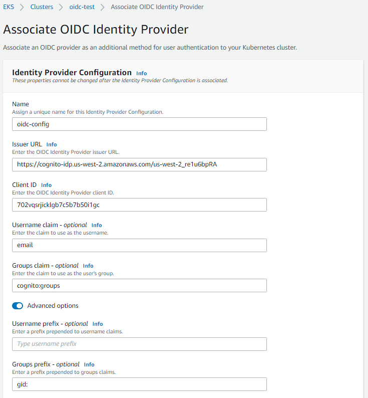
Task: Click the EKS breadcrumb link
Action: click(9, 7)
